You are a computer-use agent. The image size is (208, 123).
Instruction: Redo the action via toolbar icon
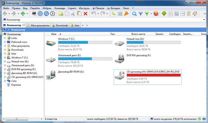point(103,14)
